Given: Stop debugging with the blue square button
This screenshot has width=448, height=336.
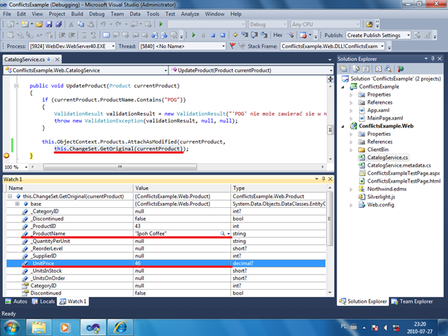Looking at the screenshot, I should click(213, 35).
